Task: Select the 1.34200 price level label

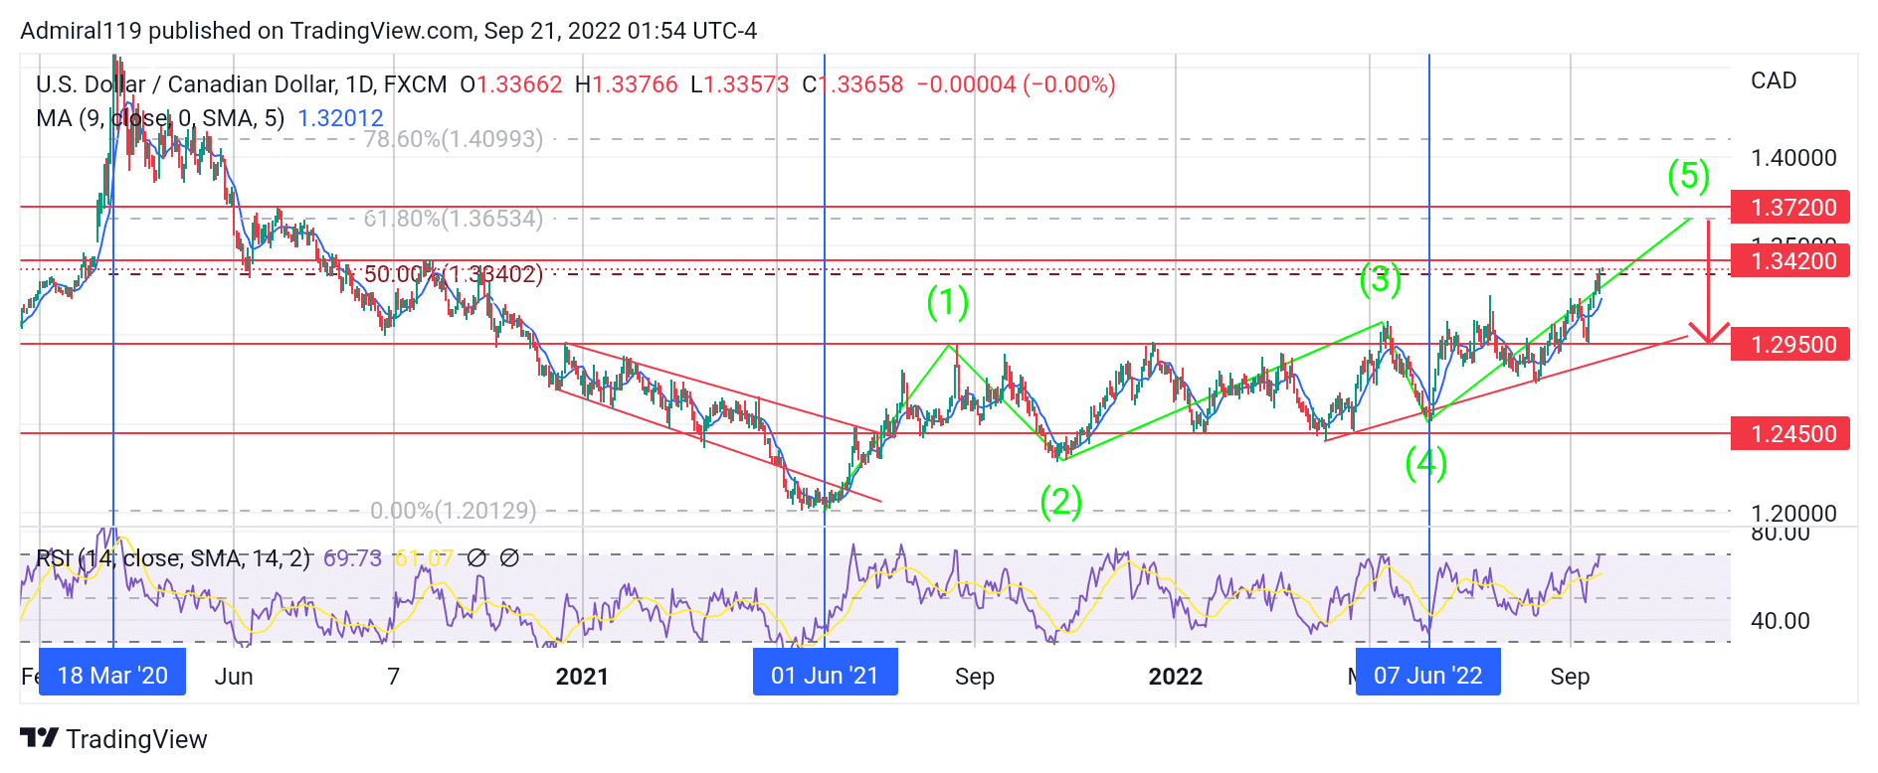Action: [x=1789, y=260]
